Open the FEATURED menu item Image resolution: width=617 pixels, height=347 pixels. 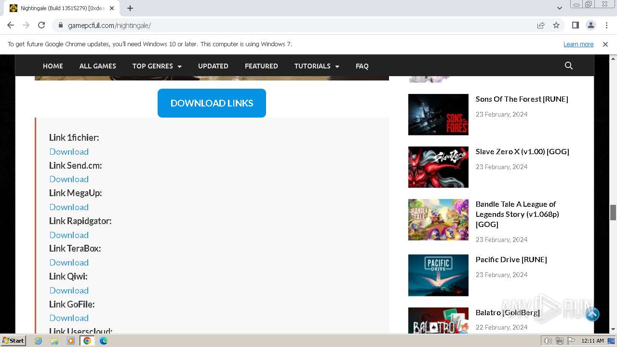coord(261,66)
